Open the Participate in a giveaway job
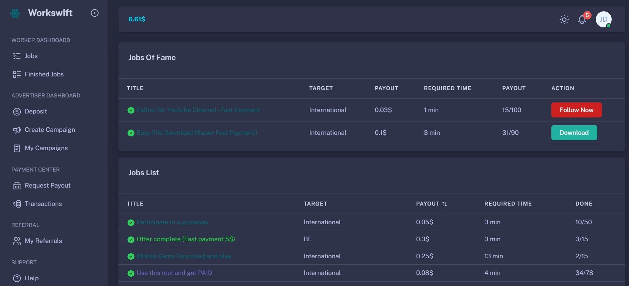The image size is (629, 286). [172, 222]
